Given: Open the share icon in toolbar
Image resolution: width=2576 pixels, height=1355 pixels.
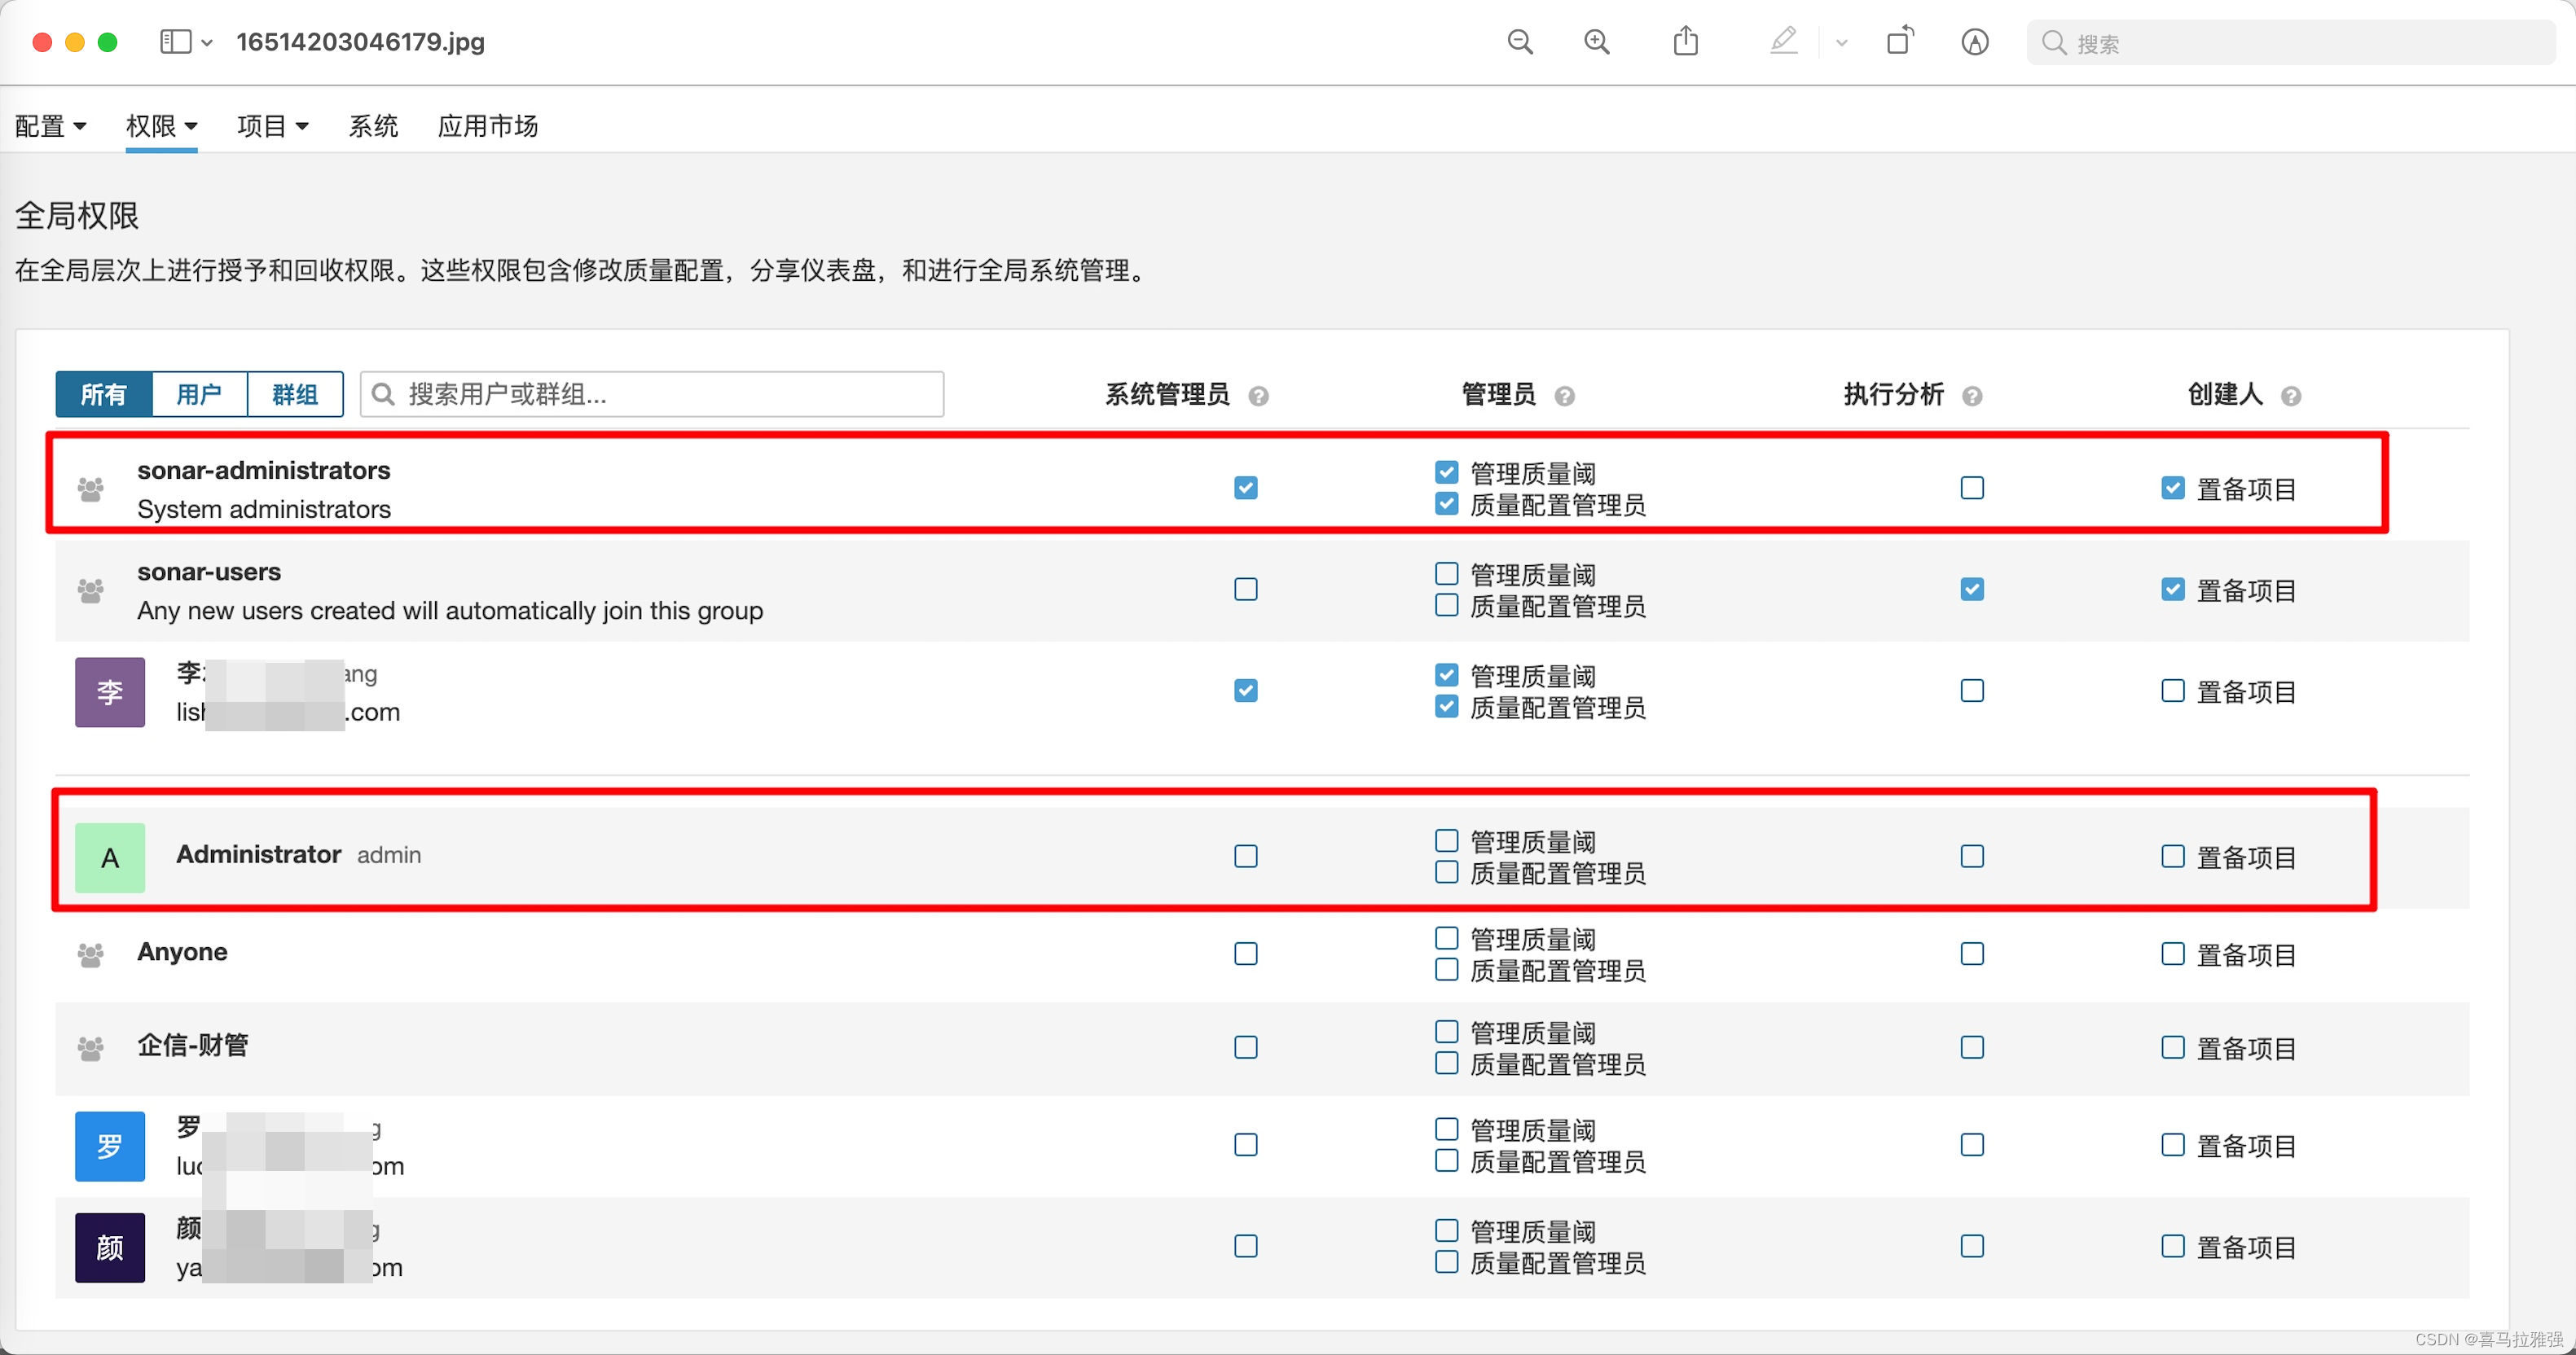Looking at the screenshot, I should [x=1686, y=41].
